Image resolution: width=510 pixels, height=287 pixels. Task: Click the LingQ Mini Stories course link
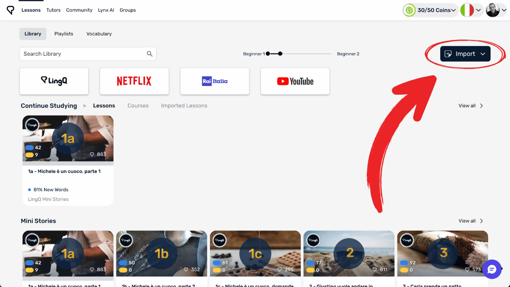[48, 199]
